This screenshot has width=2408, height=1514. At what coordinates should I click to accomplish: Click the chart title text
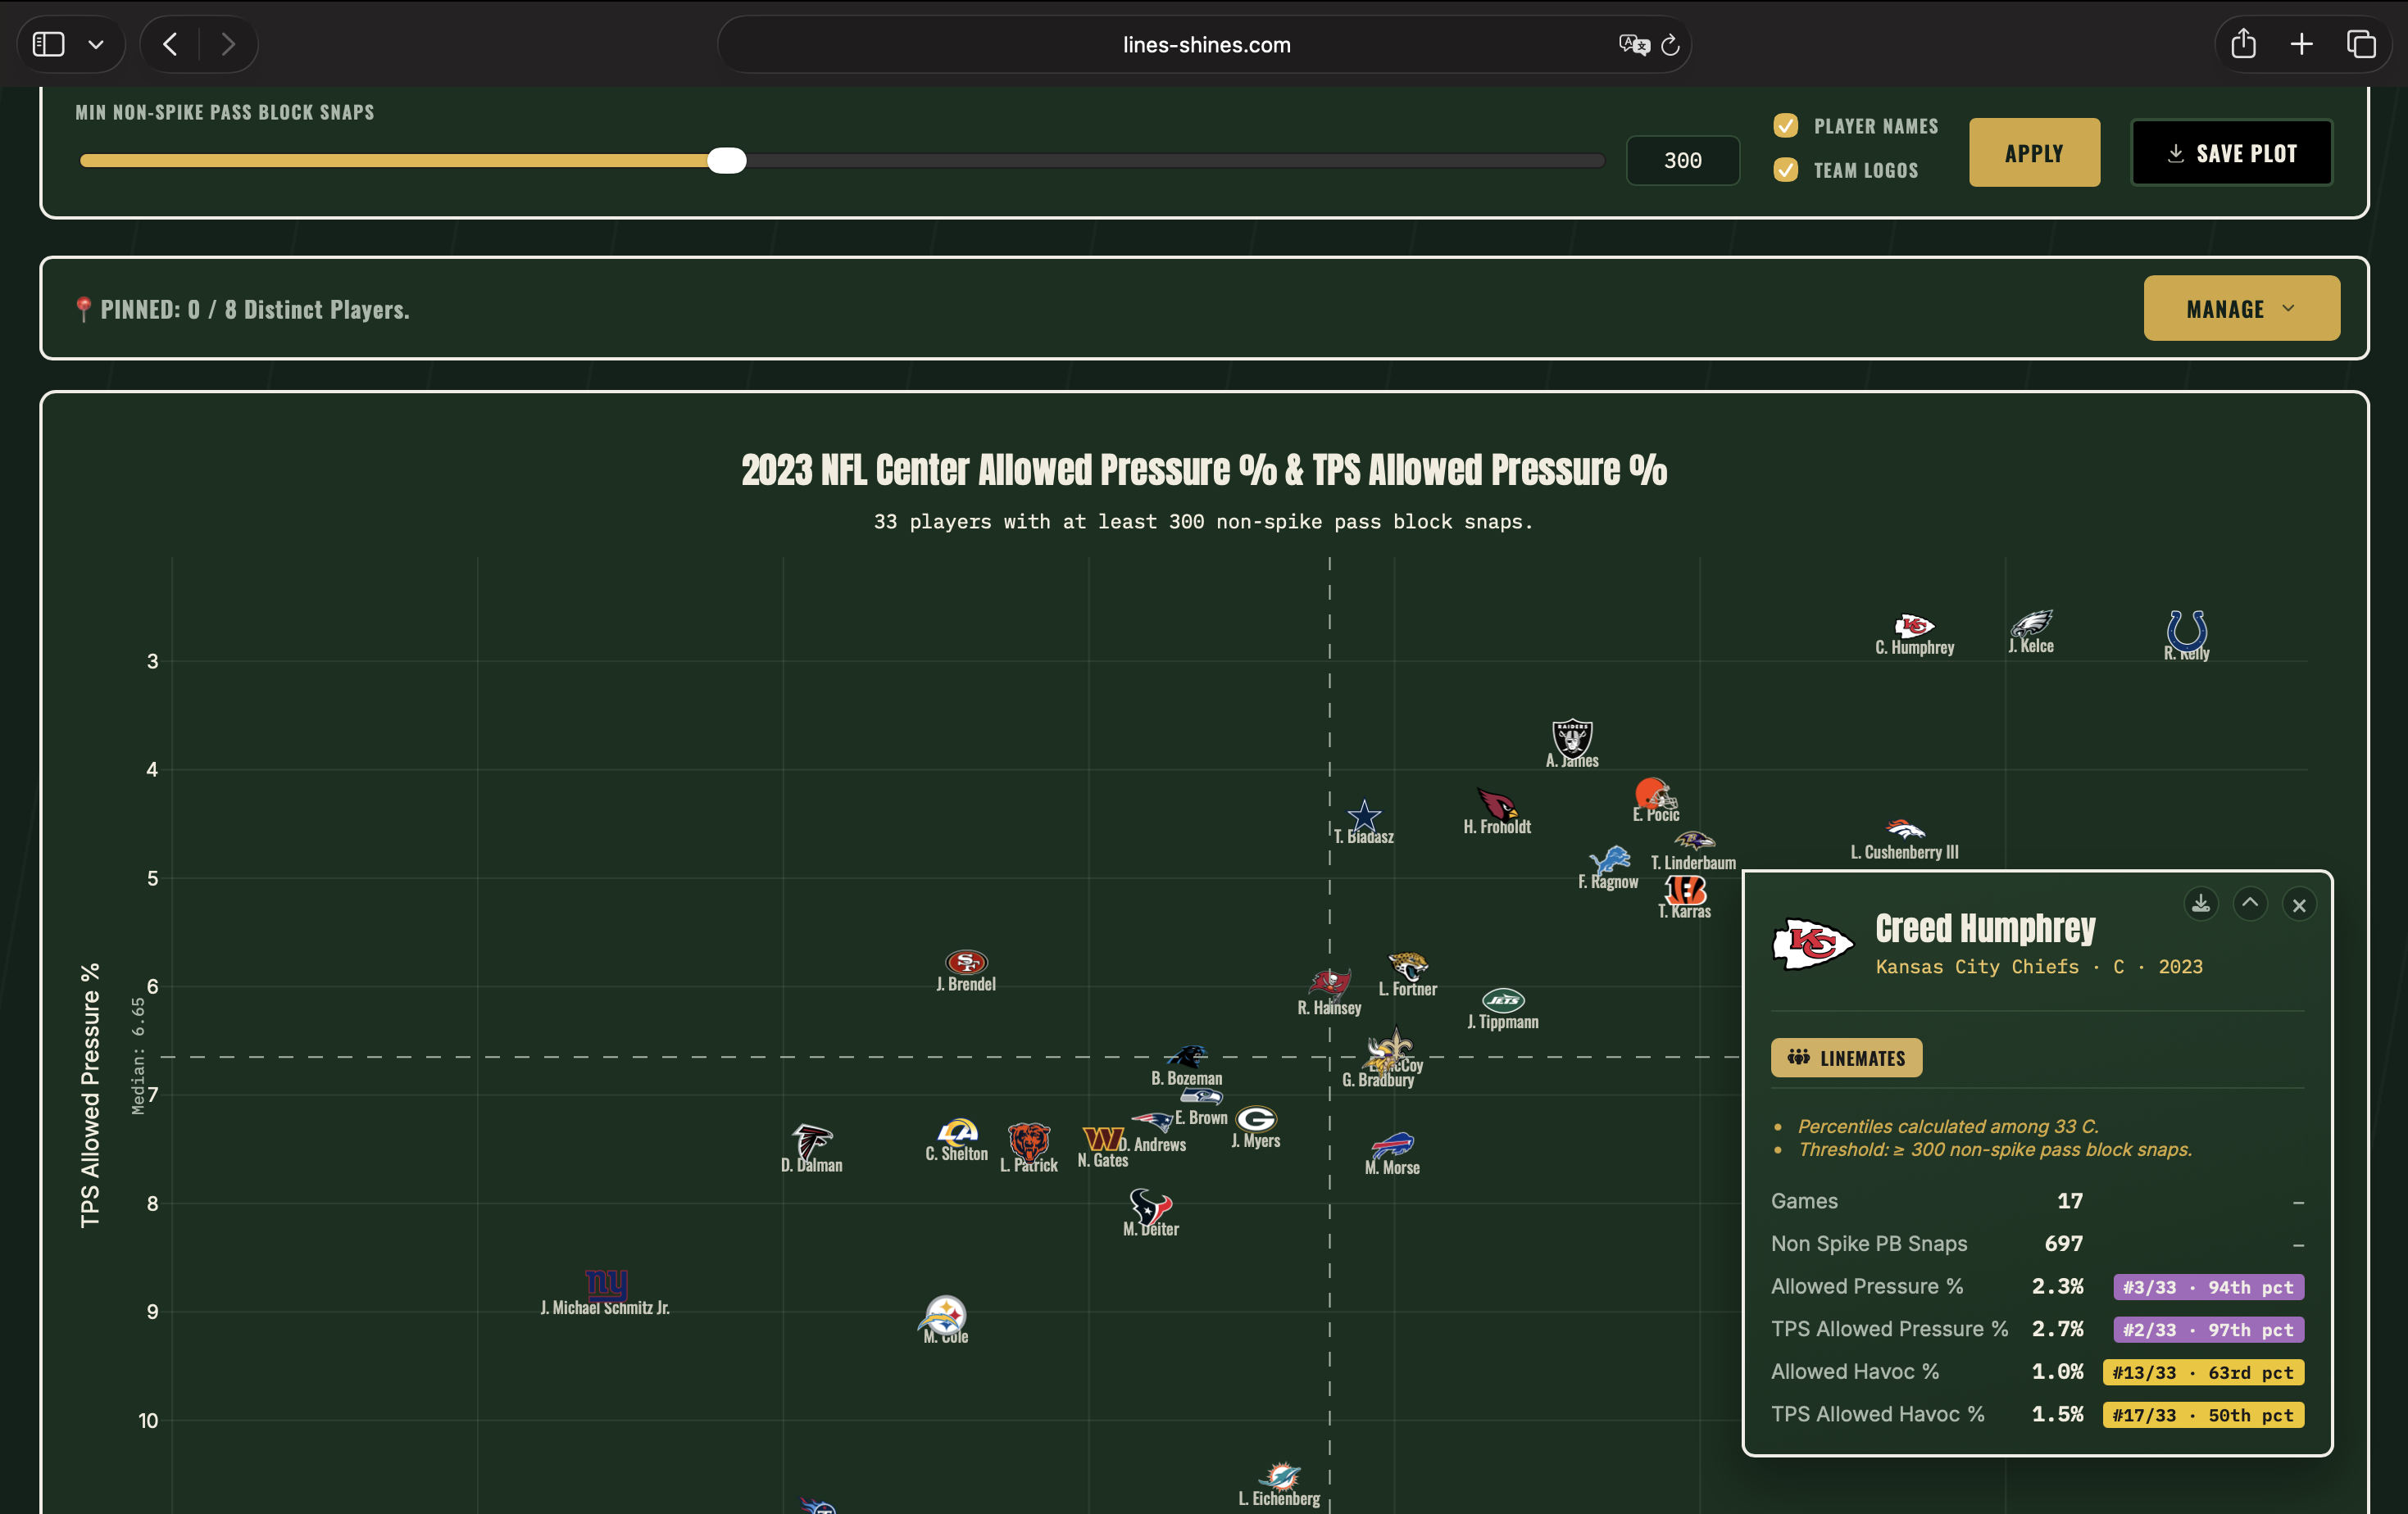coord(1204,469)
